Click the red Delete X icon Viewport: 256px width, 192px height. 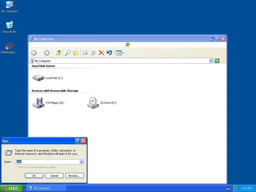pos(101,53)
